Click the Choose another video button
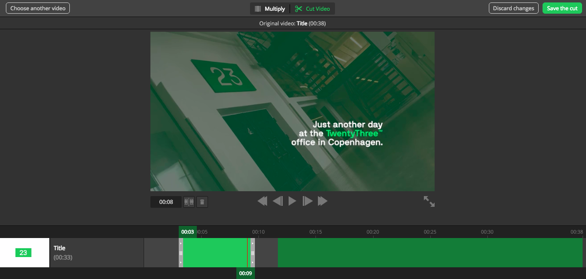 pos(38,8)
